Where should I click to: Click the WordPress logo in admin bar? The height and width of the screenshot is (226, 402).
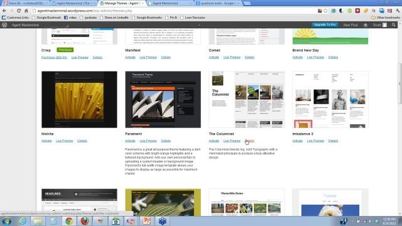tap(4, 25)
